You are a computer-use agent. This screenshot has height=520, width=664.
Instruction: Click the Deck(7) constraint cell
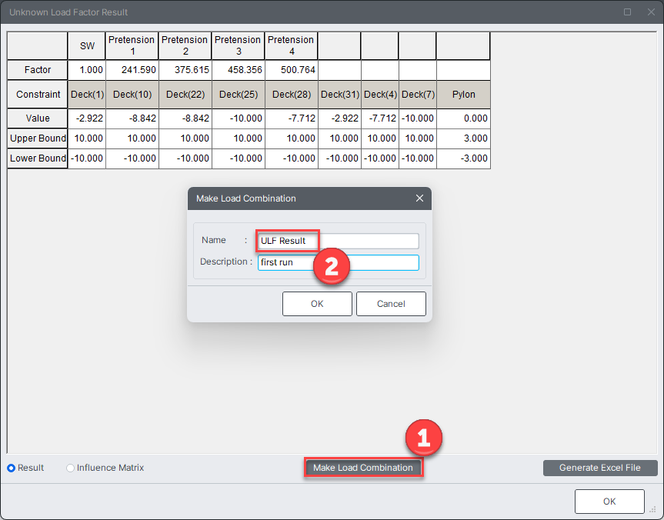418,95
